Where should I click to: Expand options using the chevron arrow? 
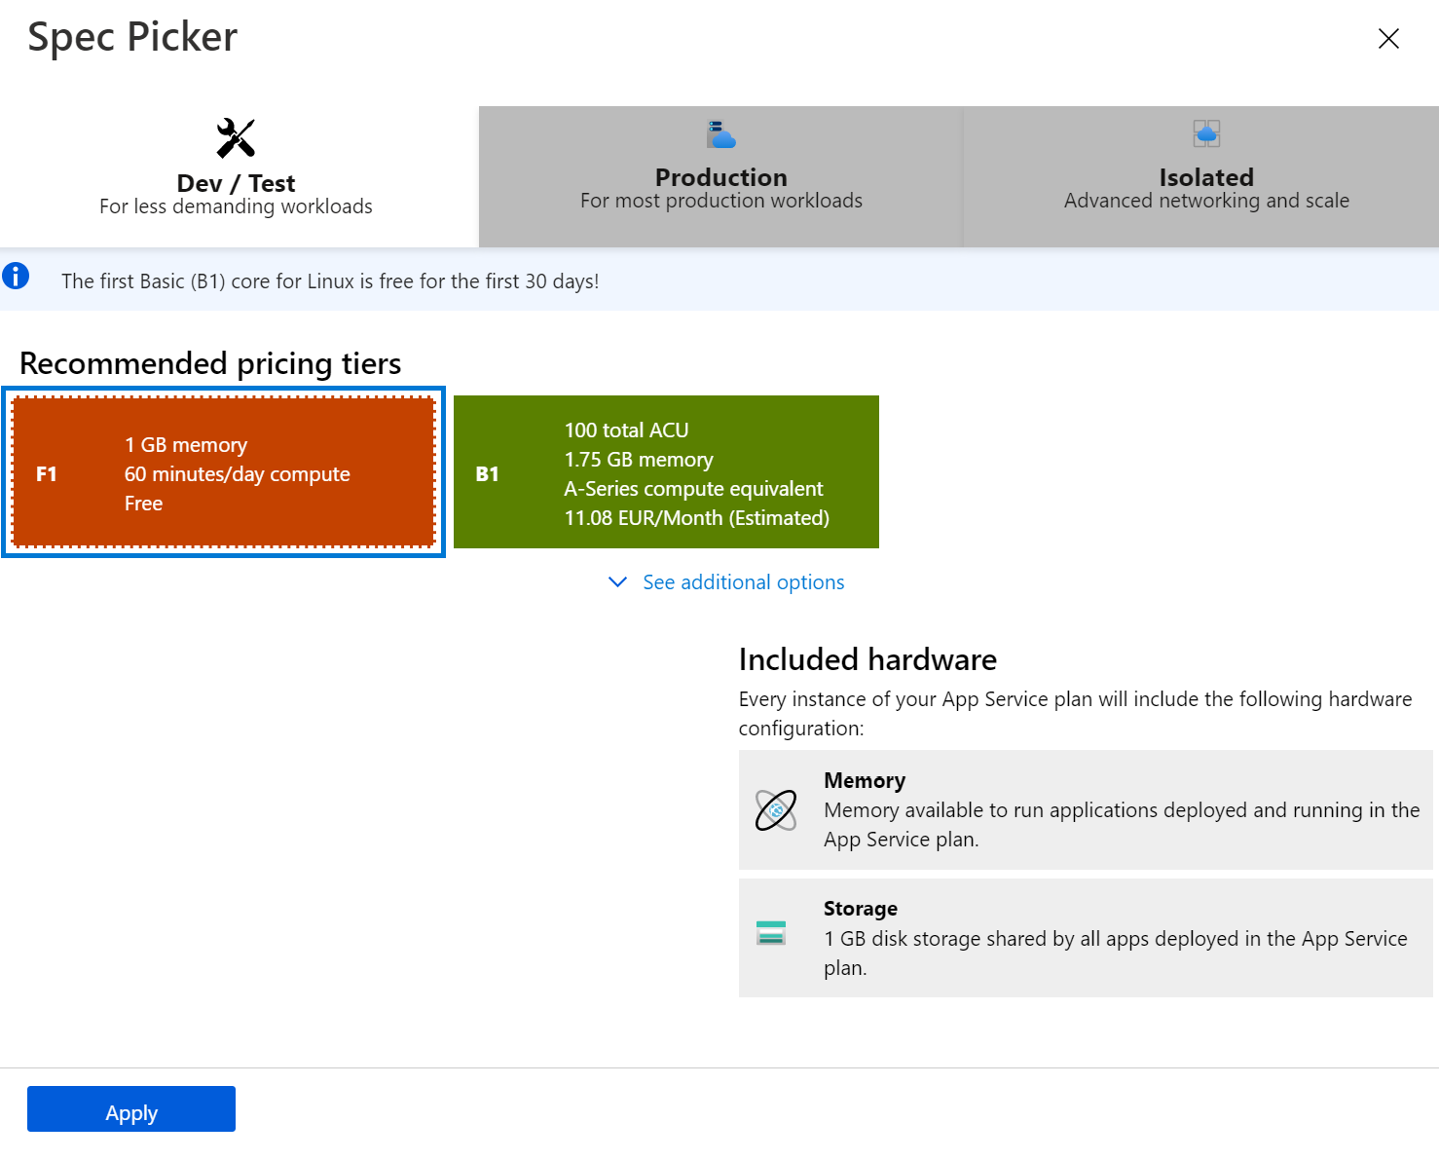point(617,582)
